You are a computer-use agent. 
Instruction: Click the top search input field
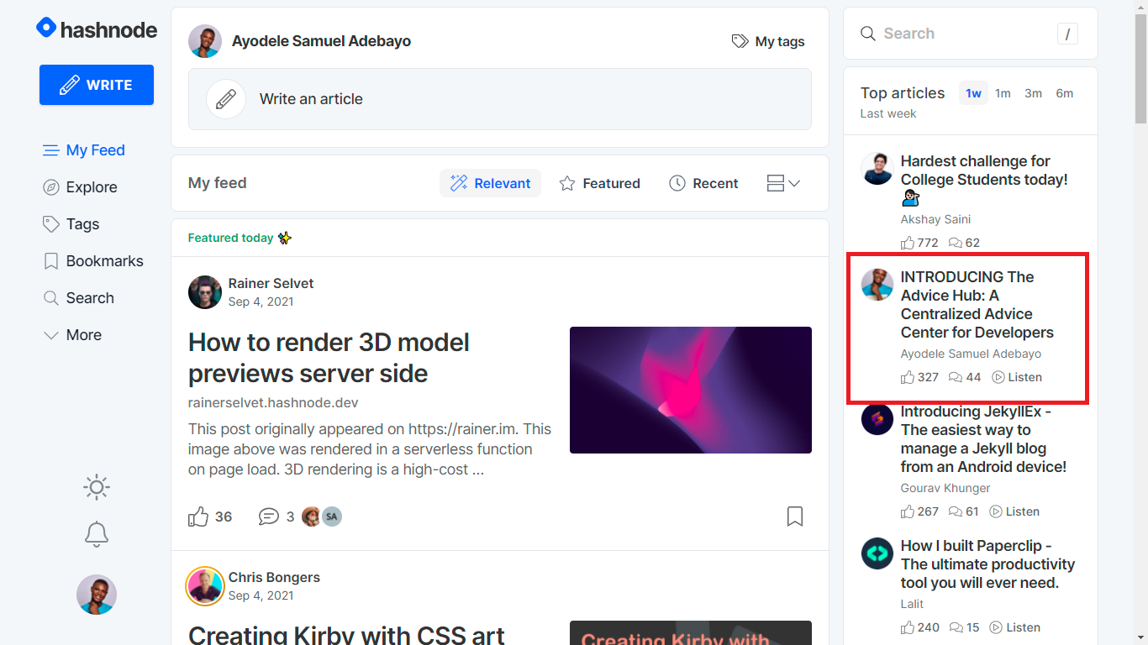click(x=971, y=34)
